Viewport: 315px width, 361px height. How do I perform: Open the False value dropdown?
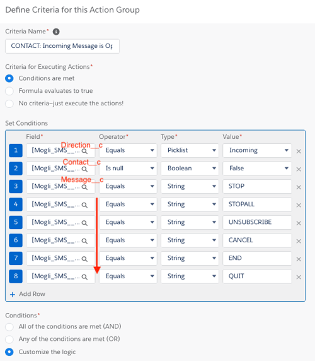(257, 169)
